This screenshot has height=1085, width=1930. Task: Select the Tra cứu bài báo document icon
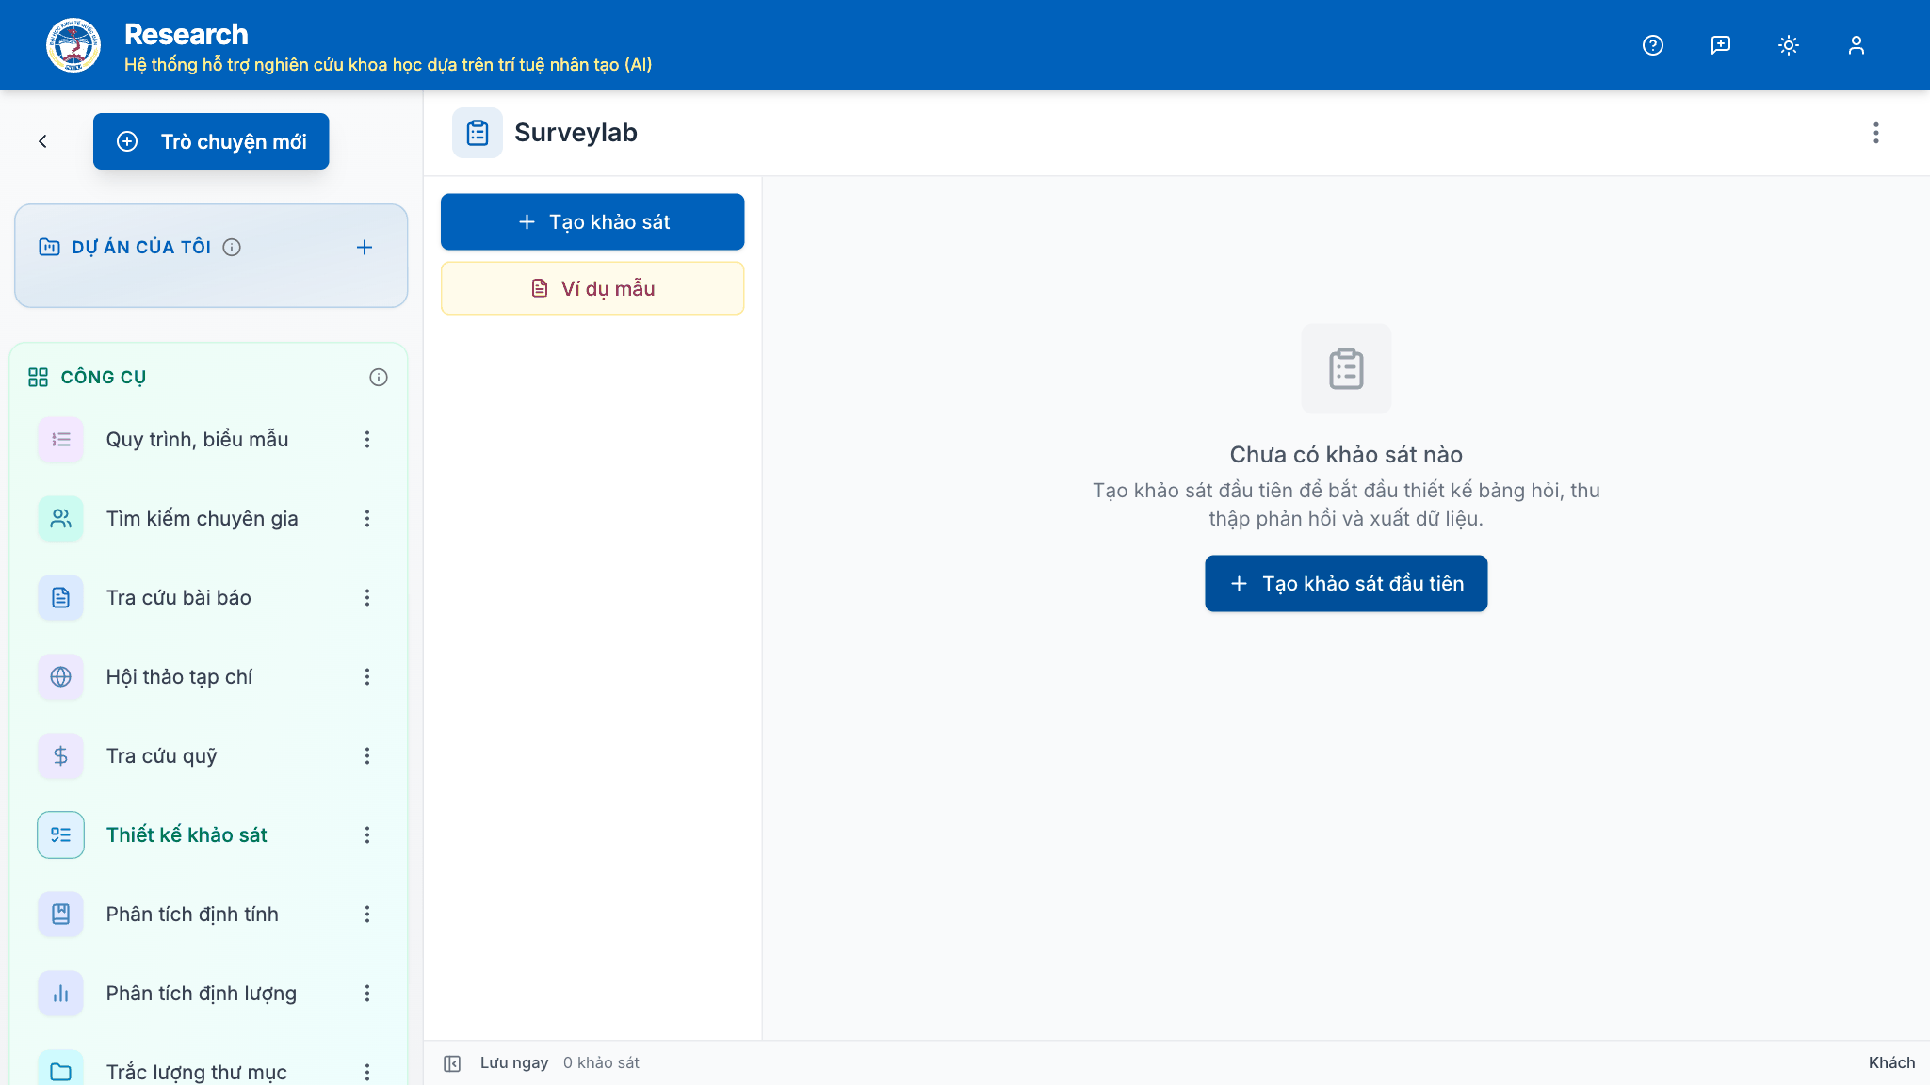tap(61, 598)
